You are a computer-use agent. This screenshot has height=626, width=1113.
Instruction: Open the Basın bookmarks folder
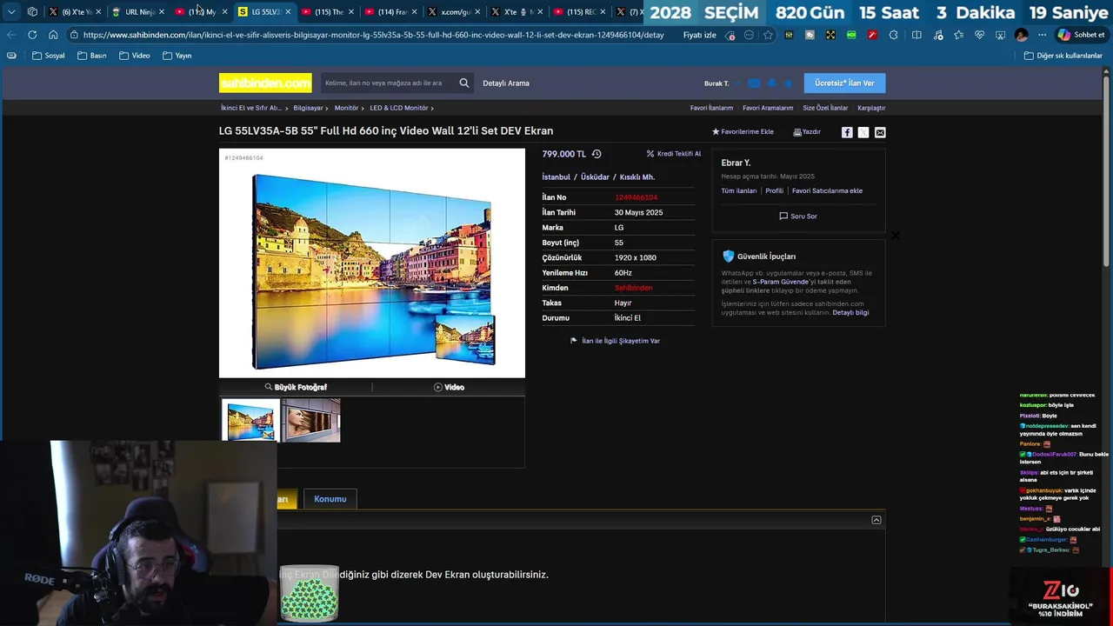pos(92,56)
